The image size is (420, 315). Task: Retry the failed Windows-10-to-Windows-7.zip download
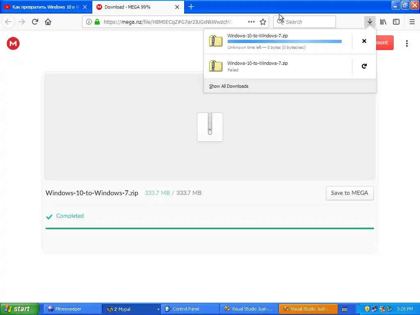click(x=364, y=66)
